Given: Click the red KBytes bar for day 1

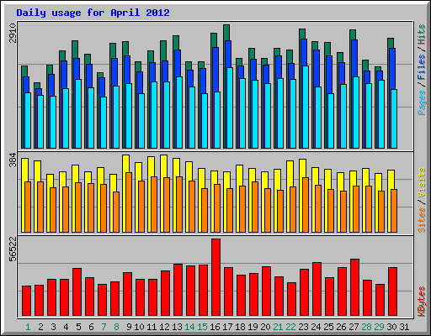Looking at the screenshot, I should (x=26, y=301).
